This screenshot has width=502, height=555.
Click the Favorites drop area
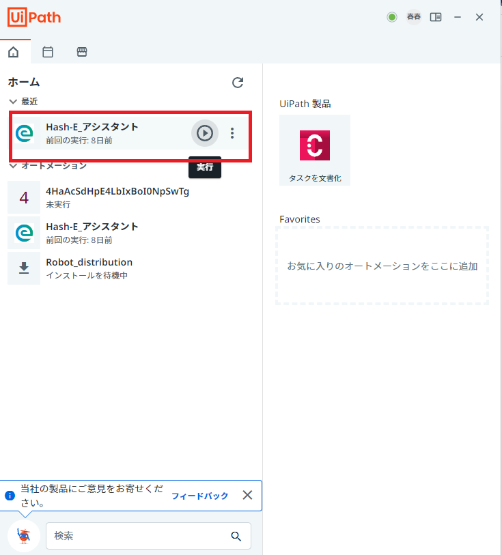[x=382, y=266]
